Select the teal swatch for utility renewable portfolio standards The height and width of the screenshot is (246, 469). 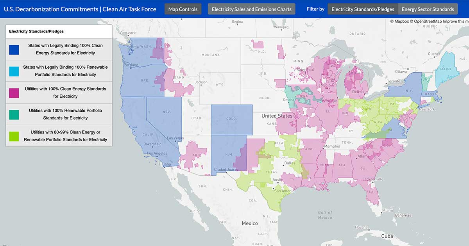(13, 114)
